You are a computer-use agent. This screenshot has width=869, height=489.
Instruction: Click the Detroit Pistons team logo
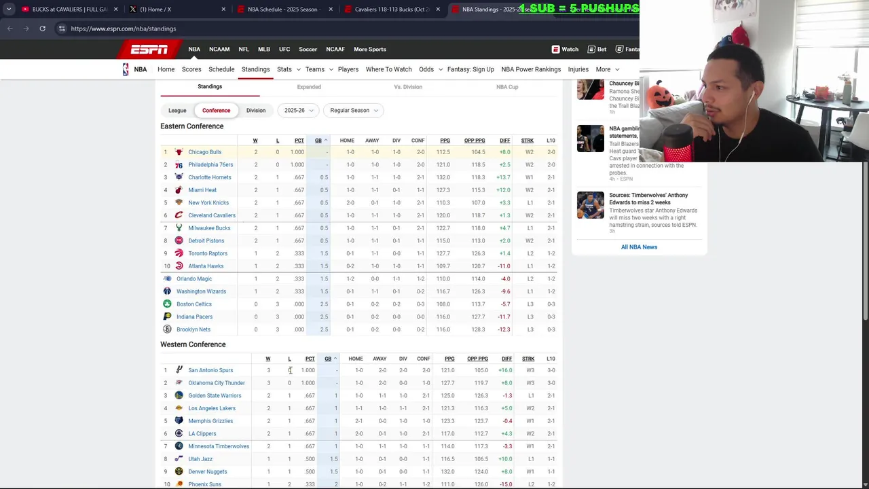(x=179, y=240)
